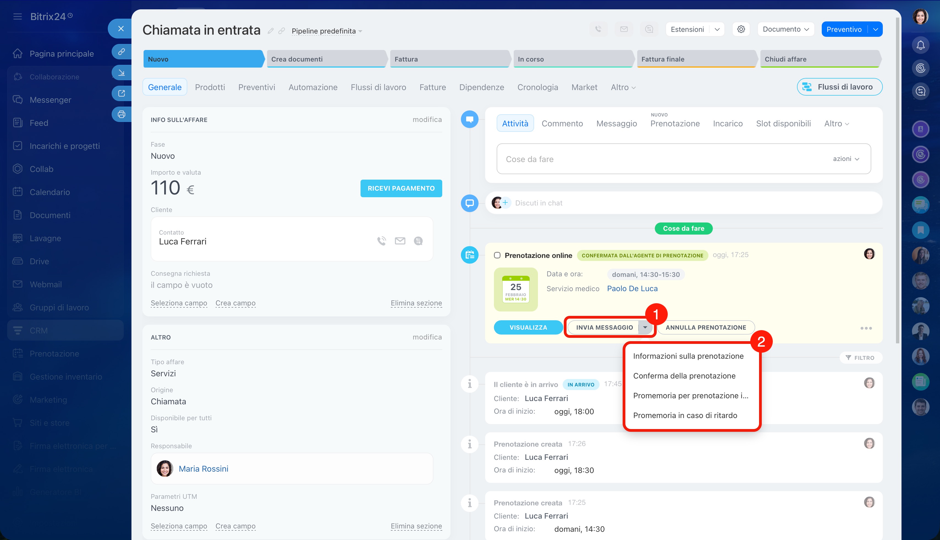Switch to the Prodotti tab
Viewport: 940px width, 540px height.
[x=210, y=87]
